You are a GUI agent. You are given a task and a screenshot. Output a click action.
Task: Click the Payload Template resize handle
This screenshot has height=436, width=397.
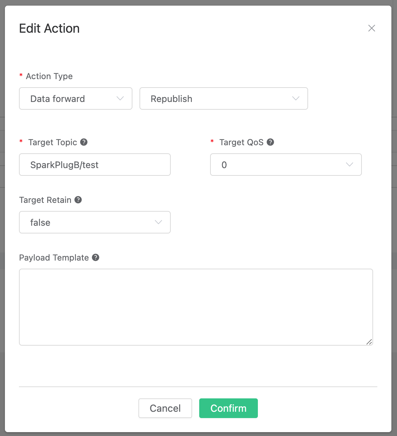click(x=370, y=342)
